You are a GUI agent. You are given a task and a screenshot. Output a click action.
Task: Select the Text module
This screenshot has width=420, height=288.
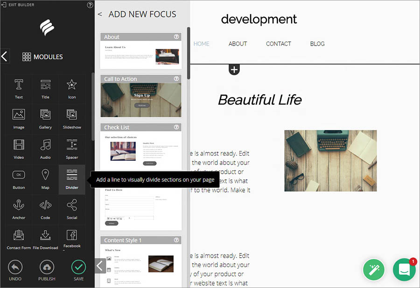pyautogui.click(x=19, y=89)
